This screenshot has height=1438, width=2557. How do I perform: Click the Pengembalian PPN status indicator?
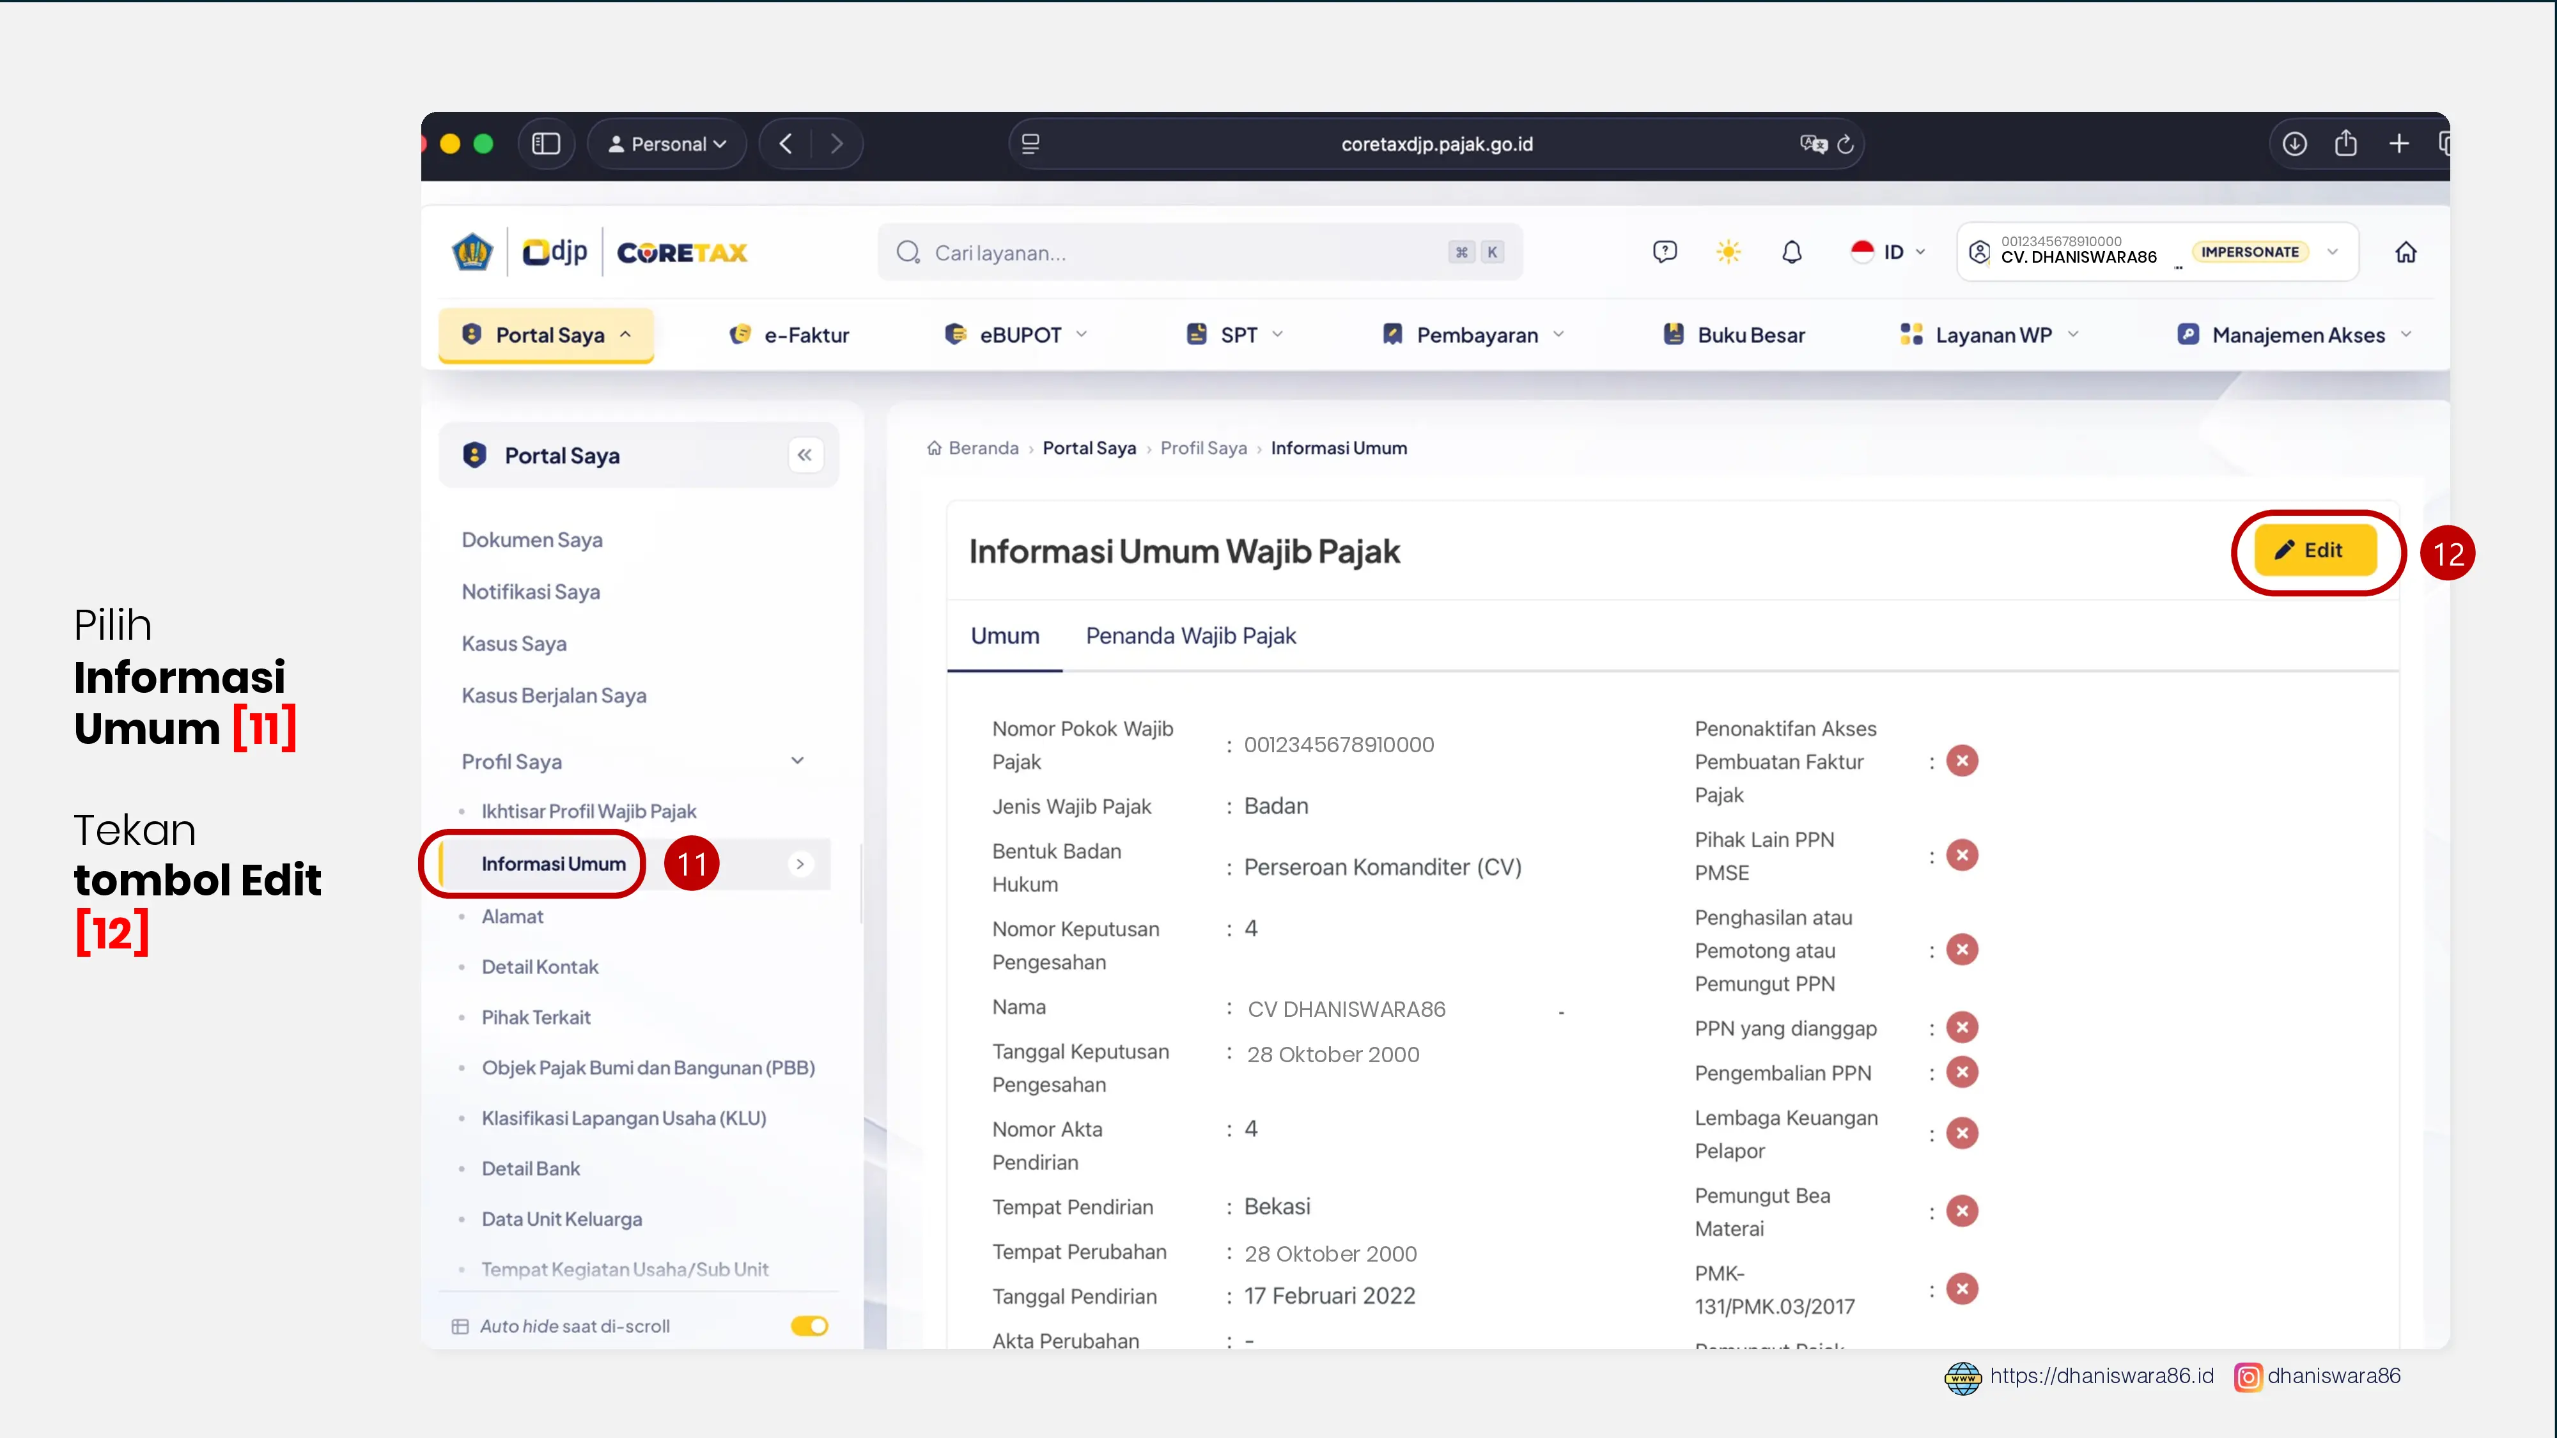pos(1962,1072)
